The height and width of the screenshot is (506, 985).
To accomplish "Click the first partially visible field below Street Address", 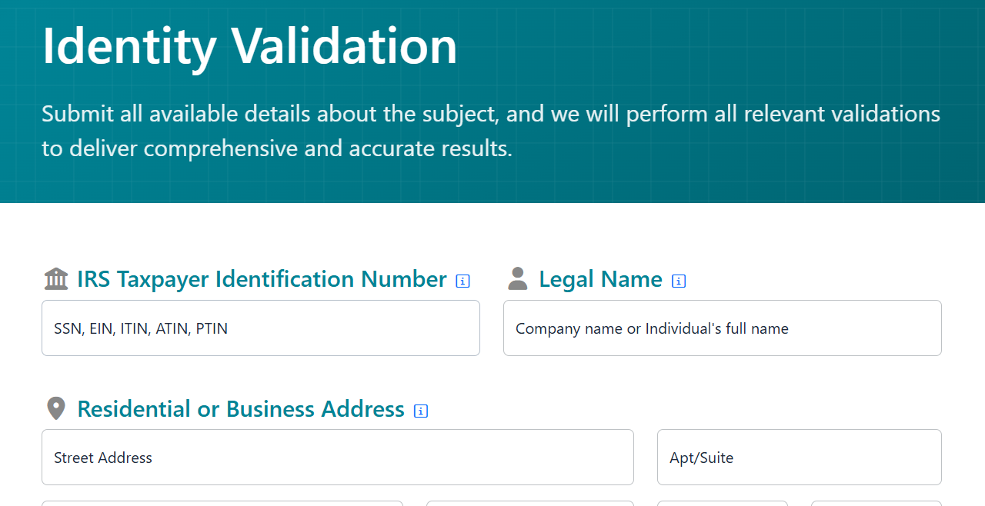I will [x=222, y=503].
